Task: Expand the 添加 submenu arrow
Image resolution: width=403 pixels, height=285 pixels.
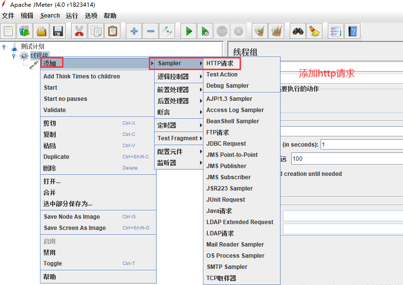Action: [x=152, y=63]
